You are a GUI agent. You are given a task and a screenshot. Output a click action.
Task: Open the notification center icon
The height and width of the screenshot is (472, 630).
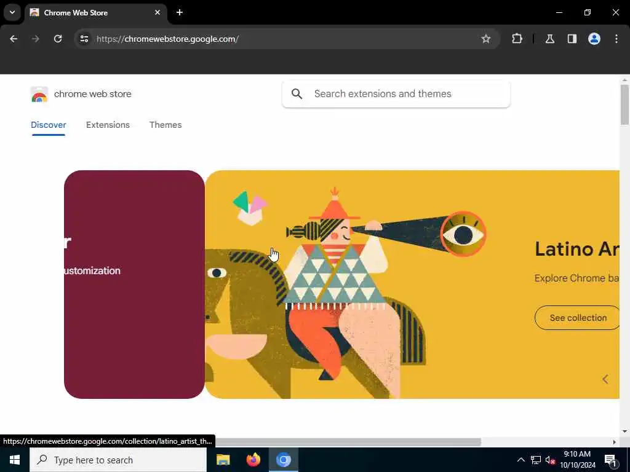point(610,460)
